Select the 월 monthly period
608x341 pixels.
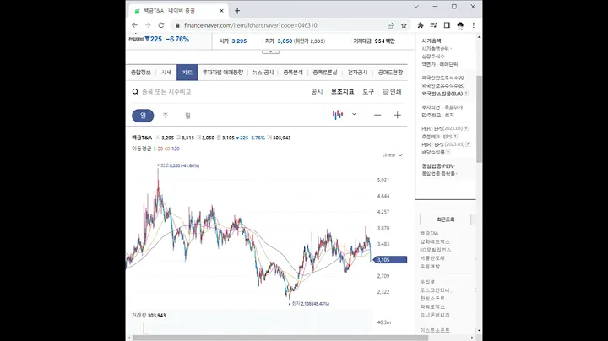(x=187, y=116)
